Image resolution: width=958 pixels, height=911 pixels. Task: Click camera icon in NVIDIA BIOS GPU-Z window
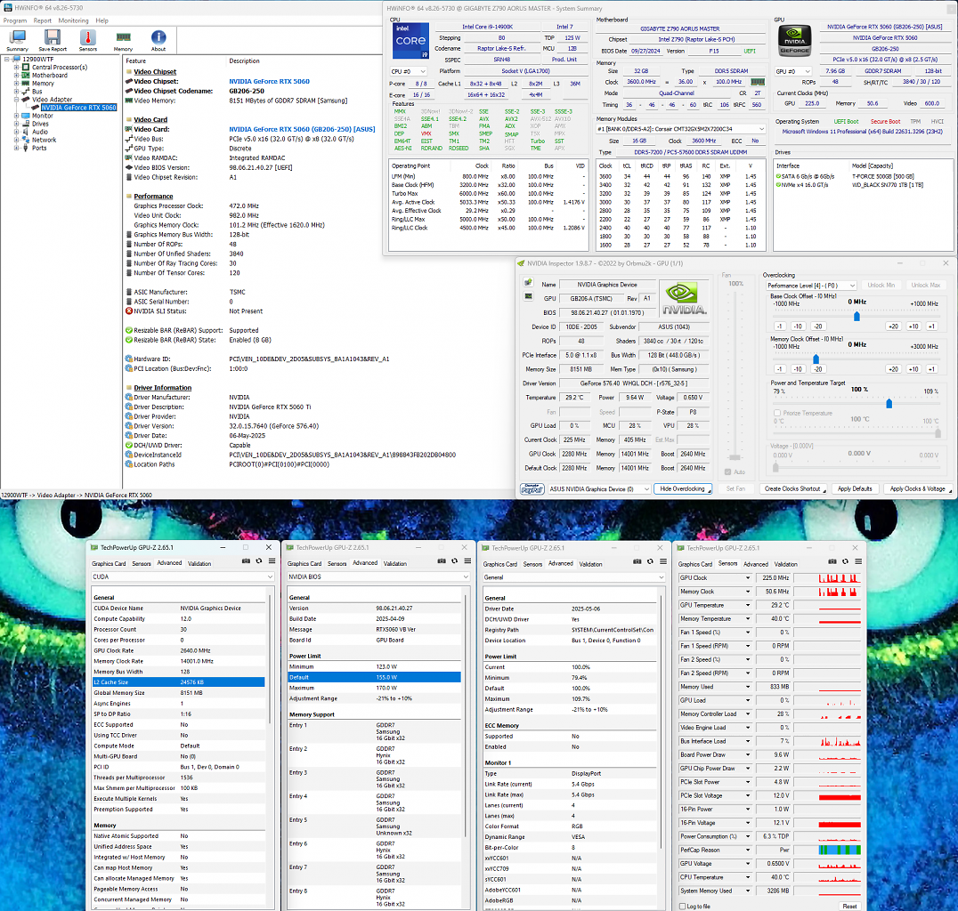441,561
